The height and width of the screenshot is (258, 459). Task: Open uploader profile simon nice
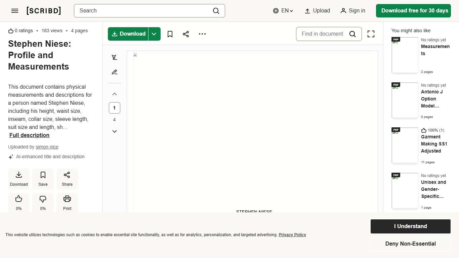point(47,147)
